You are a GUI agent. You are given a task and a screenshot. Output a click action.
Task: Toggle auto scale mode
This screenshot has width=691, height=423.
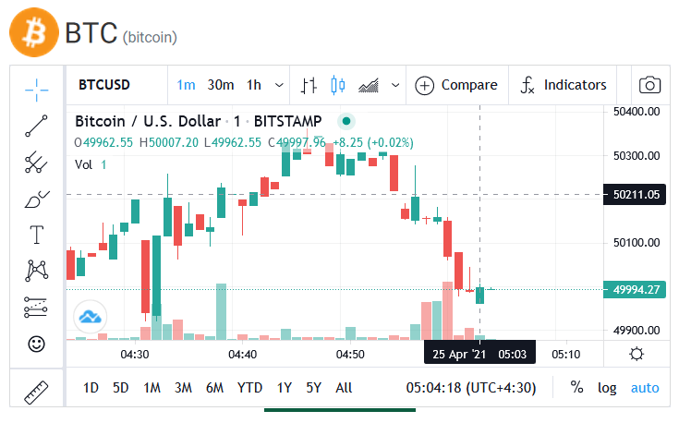645,388
